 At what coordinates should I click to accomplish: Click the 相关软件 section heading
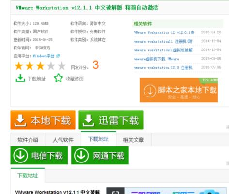click(x=143, y=24)
